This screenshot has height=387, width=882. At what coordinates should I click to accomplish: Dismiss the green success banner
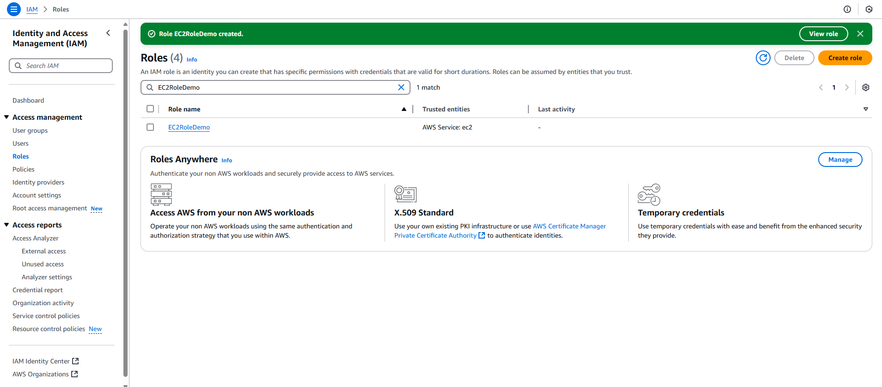point(860,34)
